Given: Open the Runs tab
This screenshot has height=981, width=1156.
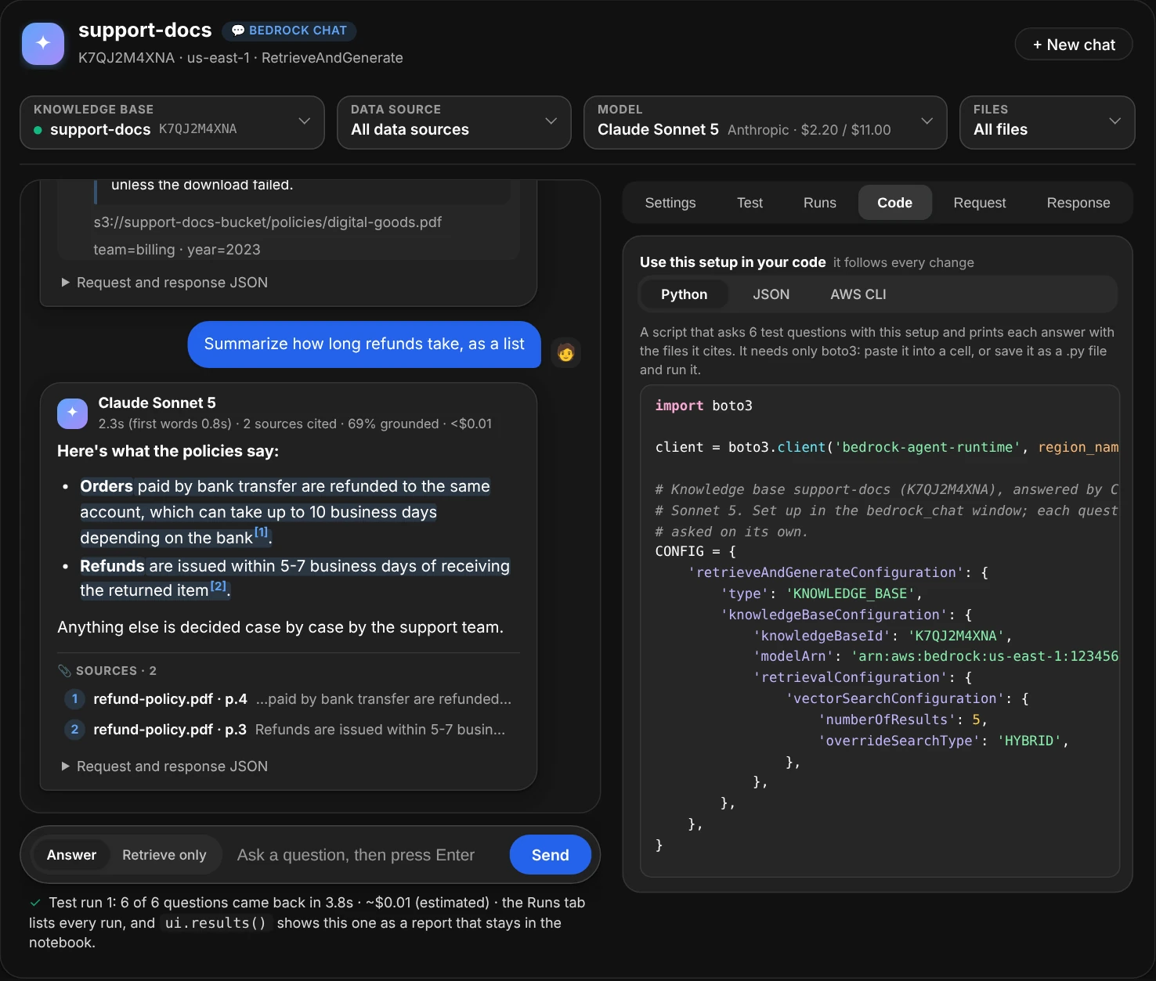Looking at the screenshot, I should (819, 203).
